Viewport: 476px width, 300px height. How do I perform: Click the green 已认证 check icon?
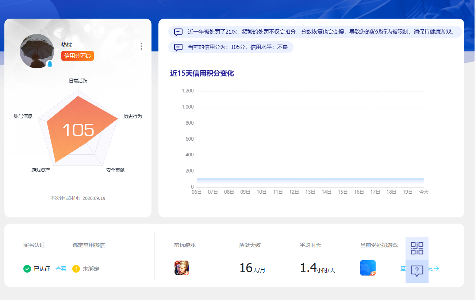tap(27, 269)
